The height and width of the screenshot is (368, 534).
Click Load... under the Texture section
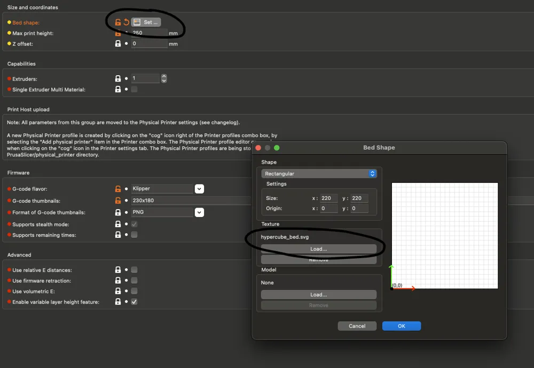[x=318, y=249]
